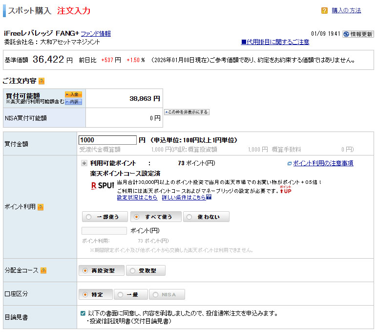This screenshot has width=377, height=332.
Task: Click the question icon after 詳しい条件はこちら
Action: coord(209,197)
